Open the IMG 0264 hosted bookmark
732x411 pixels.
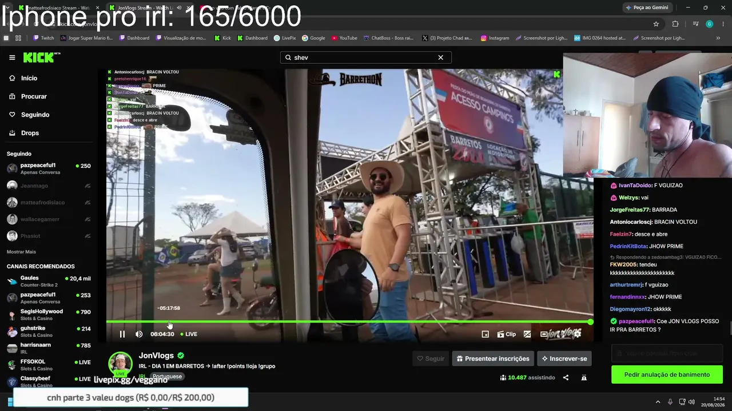(599, 38)
